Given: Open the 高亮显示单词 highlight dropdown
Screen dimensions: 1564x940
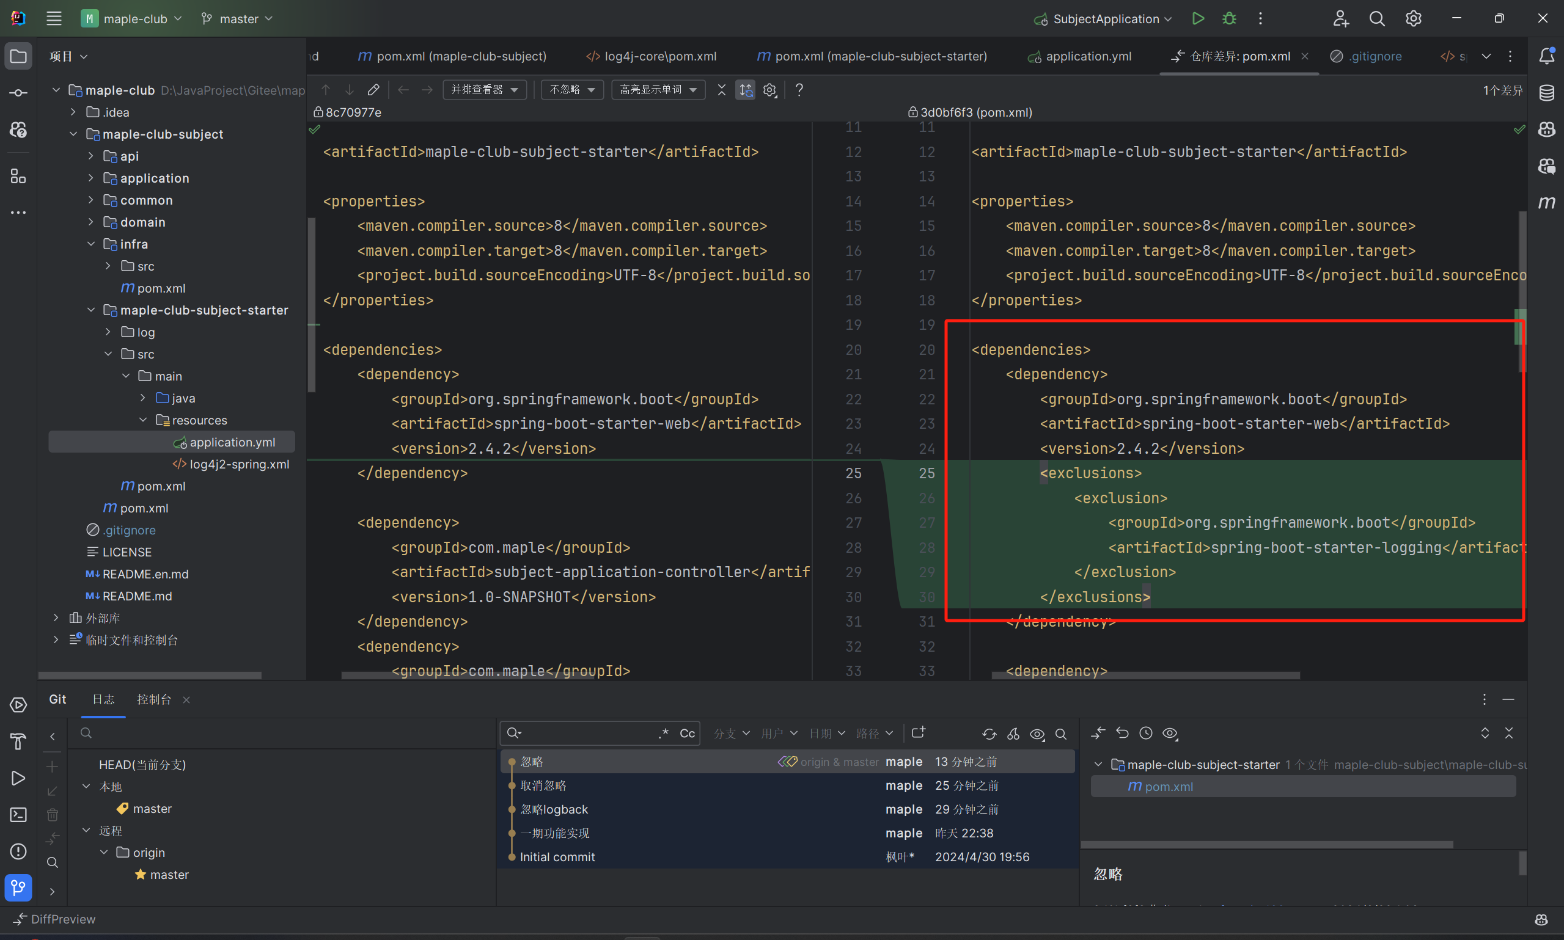Looking at the screenshot, I should pos(658,90).
